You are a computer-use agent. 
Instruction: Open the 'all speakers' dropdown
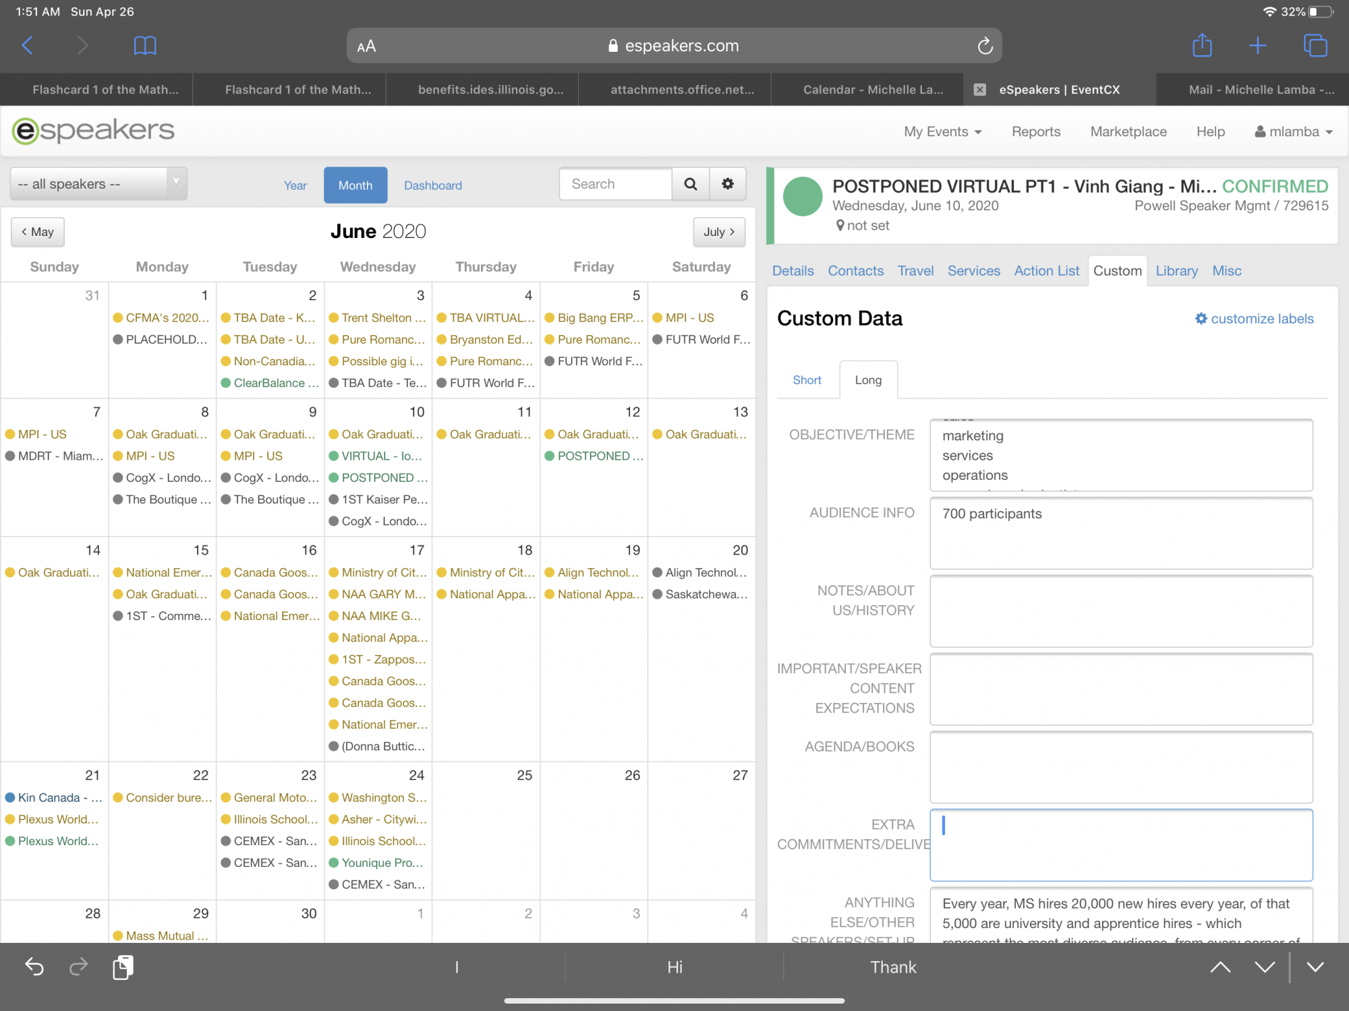98,184
